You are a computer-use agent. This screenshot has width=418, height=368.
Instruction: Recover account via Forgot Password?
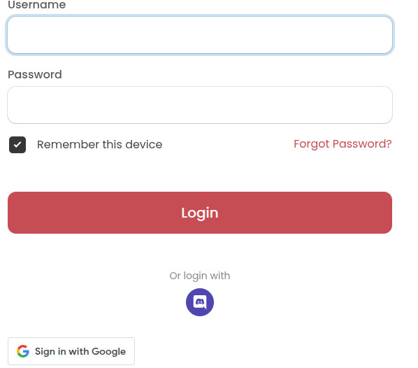click(343, 144)
